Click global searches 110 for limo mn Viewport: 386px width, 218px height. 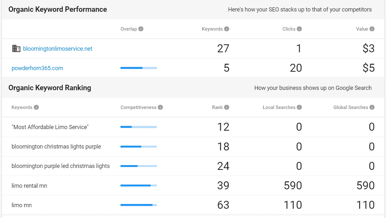pos(366,205)
